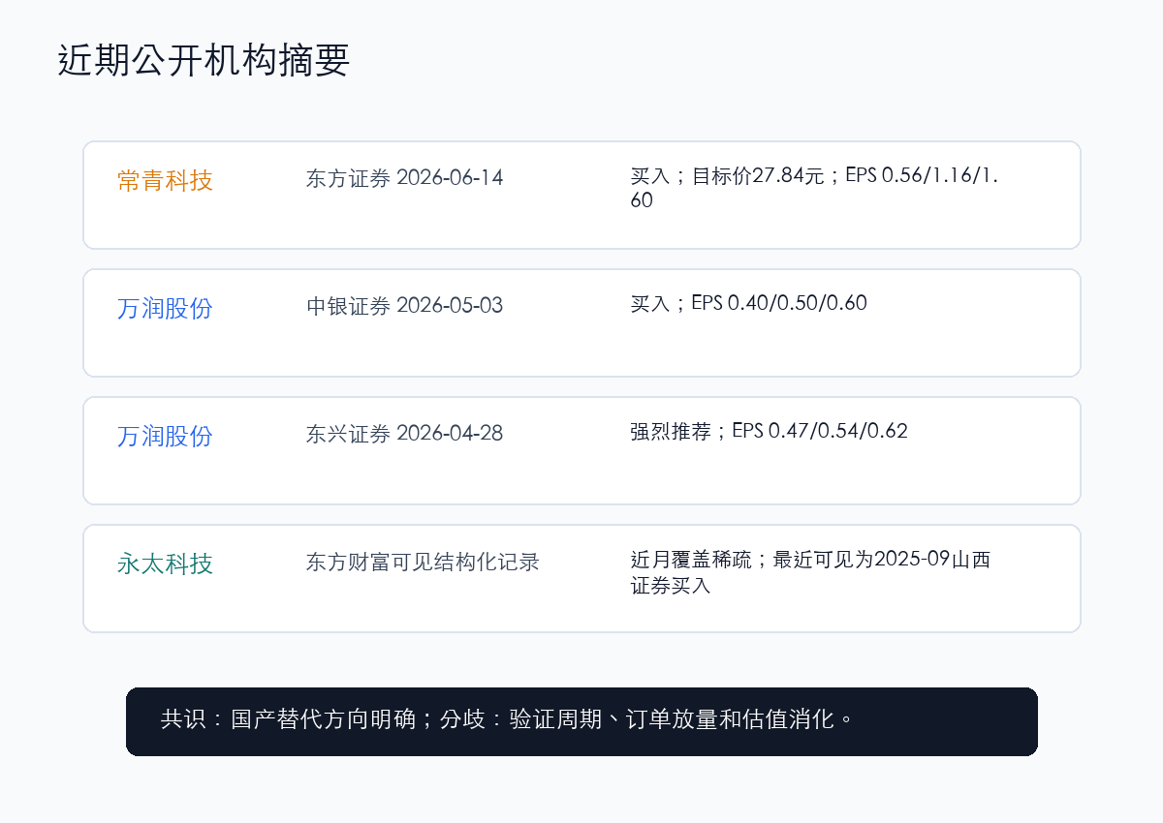
Task: Click 买入；EPS 0.40/0.50/0.60 text
Action: [748, 303]
